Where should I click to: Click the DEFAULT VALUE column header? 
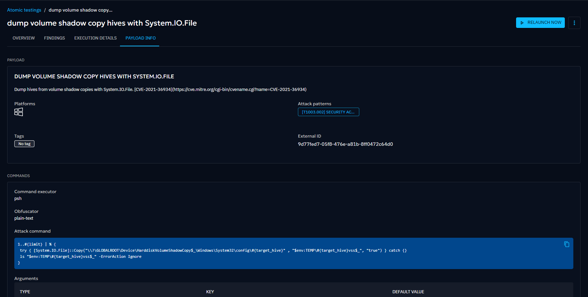[x=408, y=292]
